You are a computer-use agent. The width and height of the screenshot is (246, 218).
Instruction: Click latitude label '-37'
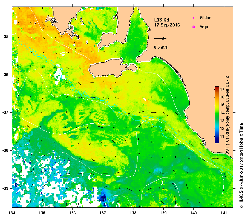[6, 112]
